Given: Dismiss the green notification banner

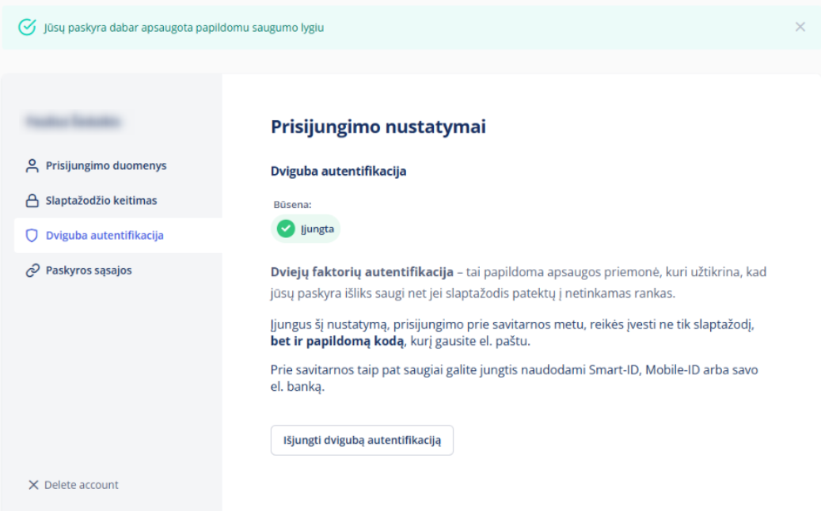Looking at the screenshot, I should coord(800,27).
